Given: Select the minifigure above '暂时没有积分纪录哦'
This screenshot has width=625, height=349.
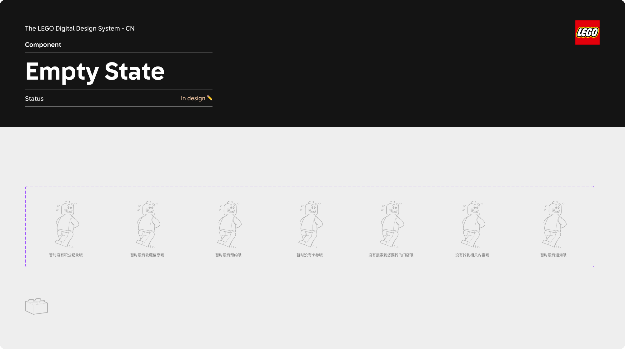Looking at the screenshot, I should [67, 224].
